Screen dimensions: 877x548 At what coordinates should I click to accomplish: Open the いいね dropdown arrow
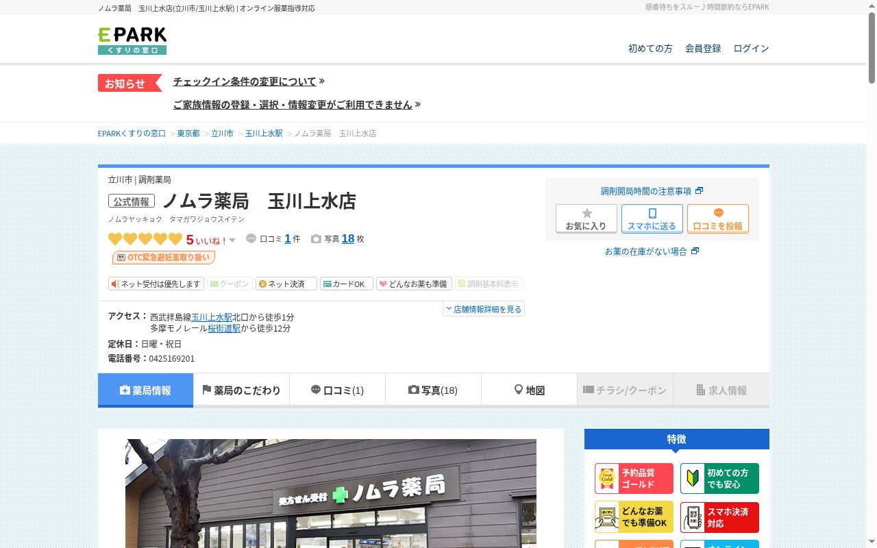[x=232, y=240]
